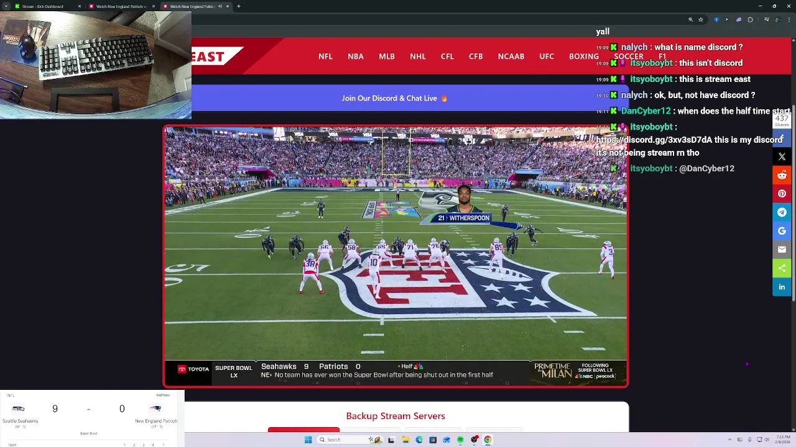The height and width of the screenshot is (447, 796).
Task: Open the volume control in system tray
Action: tap(767, 440)
